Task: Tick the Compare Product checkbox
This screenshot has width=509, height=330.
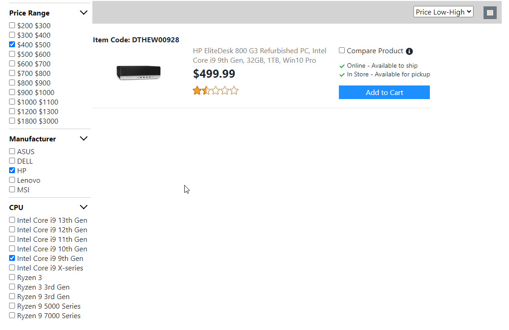Action: point(342,50)
